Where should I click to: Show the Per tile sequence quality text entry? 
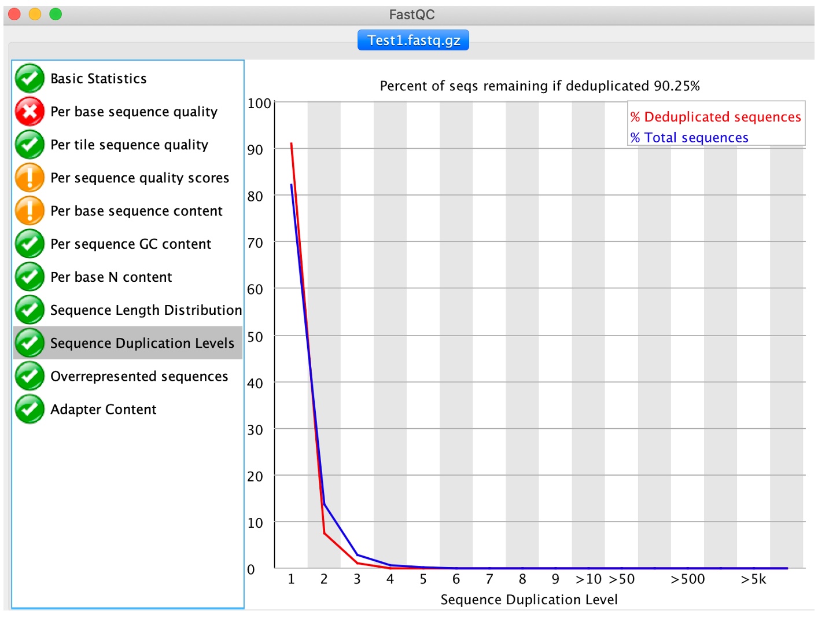point(129,145)
